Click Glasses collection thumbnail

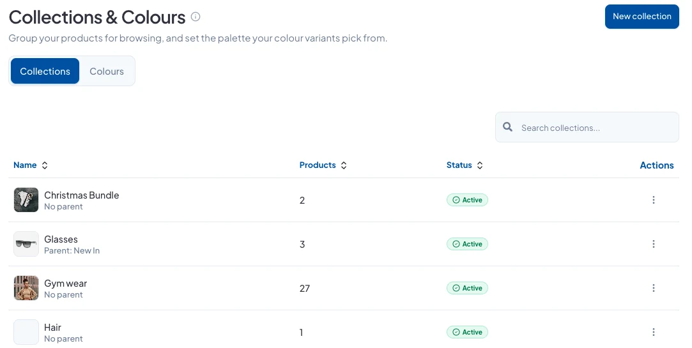(x=26, y=244)
